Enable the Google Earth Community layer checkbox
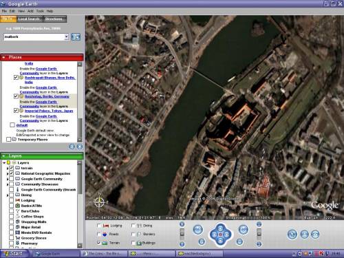This screenshot has width=344, height=258. (x=11, y=179)
